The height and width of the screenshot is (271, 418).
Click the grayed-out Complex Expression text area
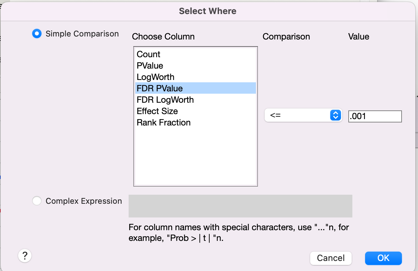coord(240,206)
